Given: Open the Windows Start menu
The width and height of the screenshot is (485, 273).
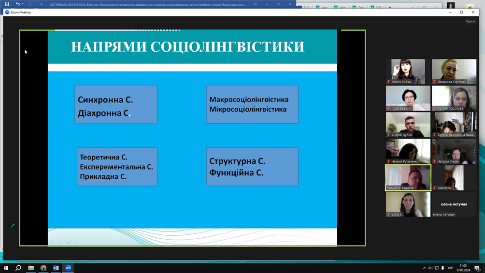Looking at the screenshot, I should pos(6,268).
